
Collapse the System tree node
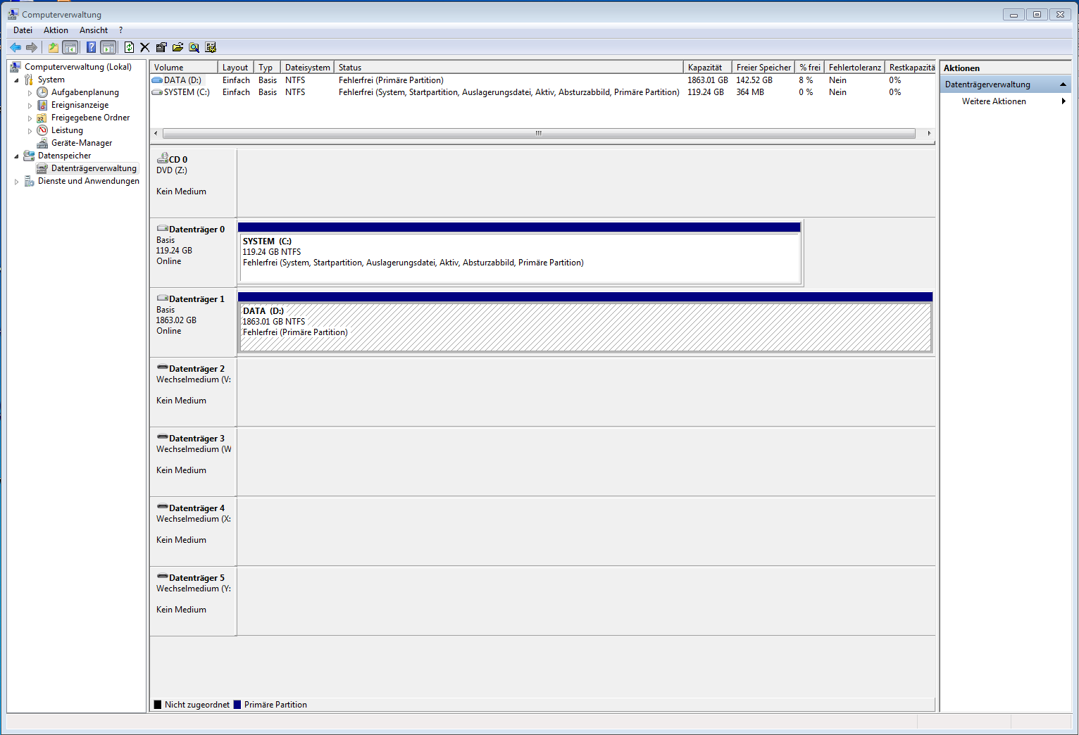click(x=17, y=80)
